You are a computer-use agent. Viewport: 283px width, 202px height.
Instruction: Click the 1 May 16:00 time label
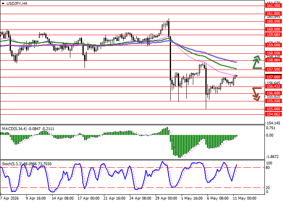point(192,198)
